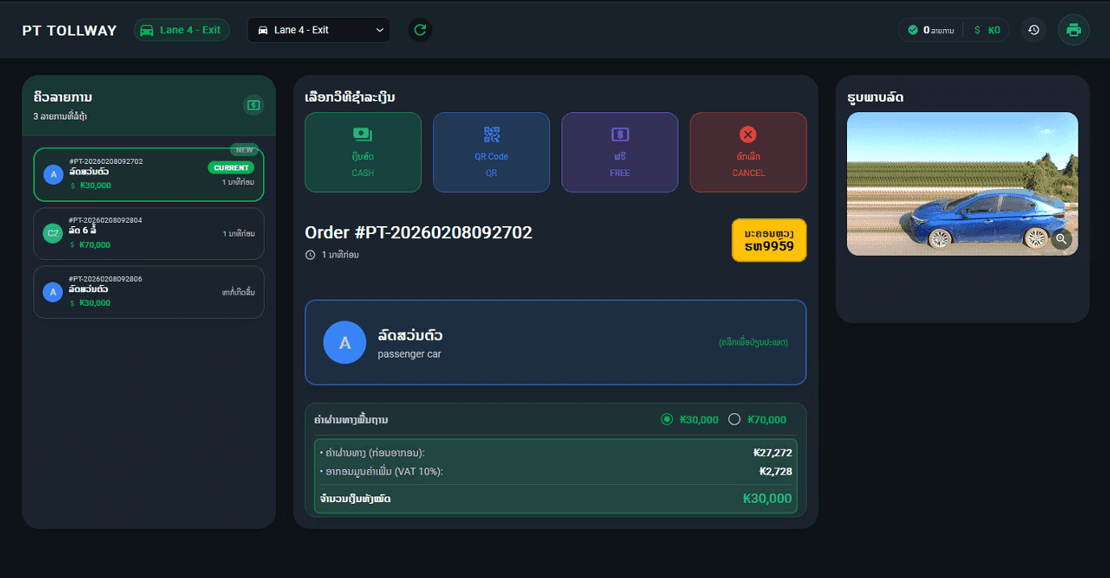Select queue order #PT-20260208092806

[x=148, y=291]
